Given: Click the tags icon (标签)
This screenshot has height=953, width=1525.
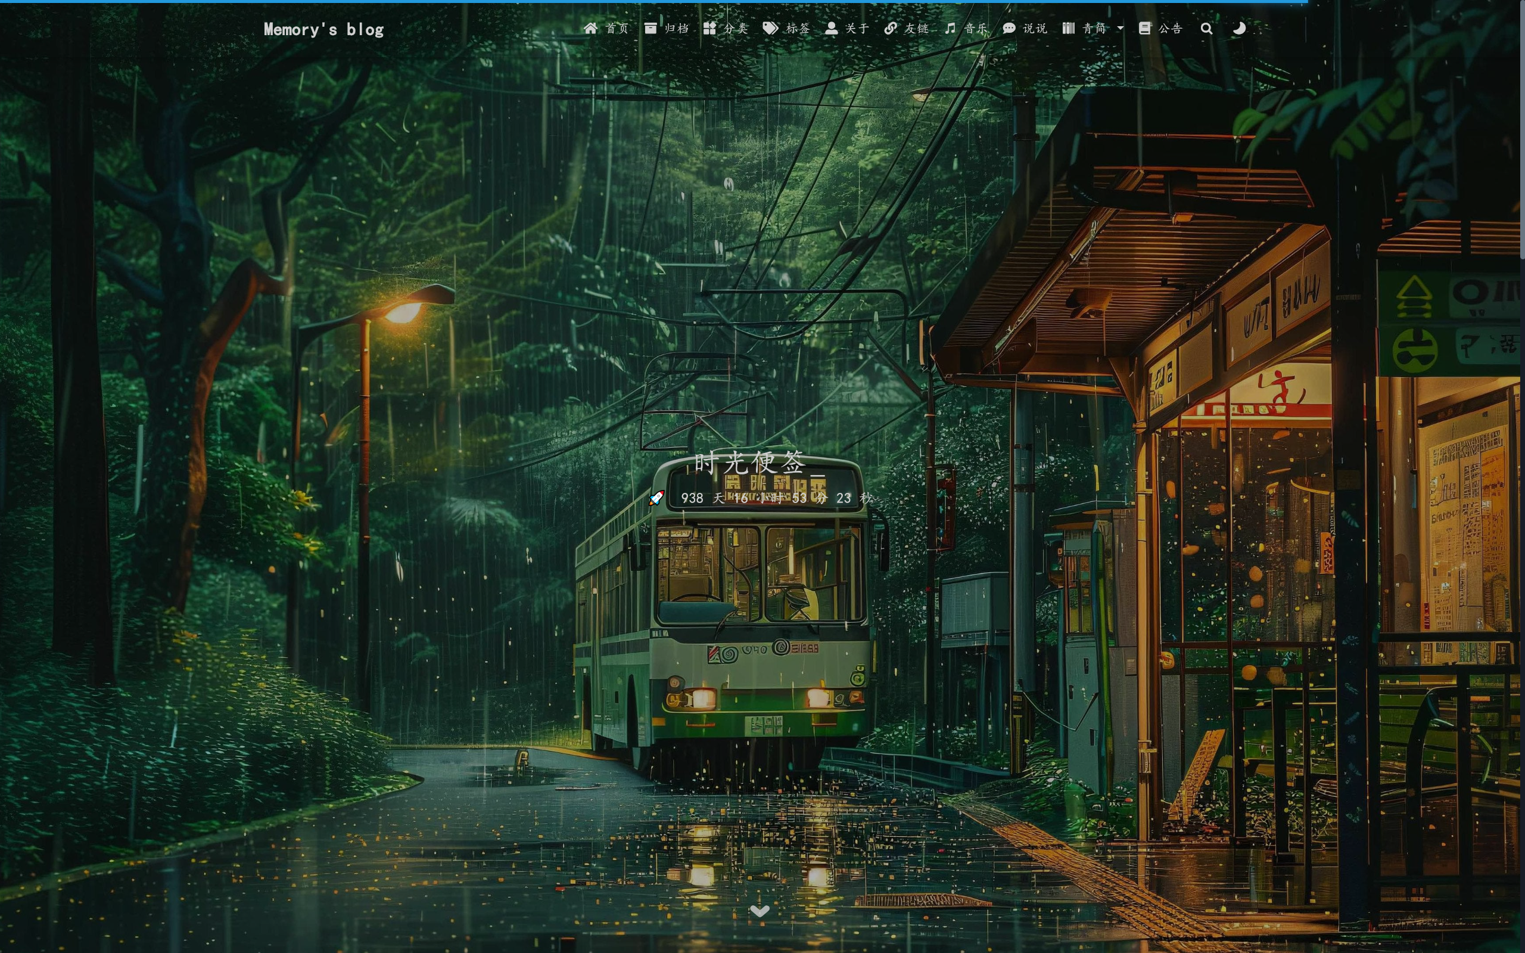Looking at the screenshot, I should click(770, 29).
